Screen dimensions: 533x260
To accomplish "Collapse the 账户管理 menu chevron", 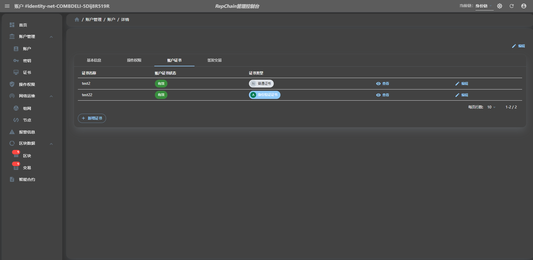I will tap(51, 37).
